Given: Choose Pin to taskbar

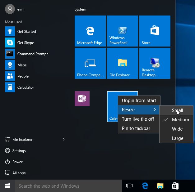Looking at the screenshot, I should click(x=139, y=128).
